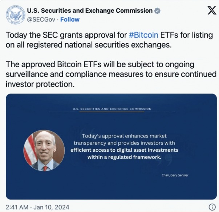The width and height of the screenshot is (219, 212).
Task: Follow the SECGov account
Action: 70,19
